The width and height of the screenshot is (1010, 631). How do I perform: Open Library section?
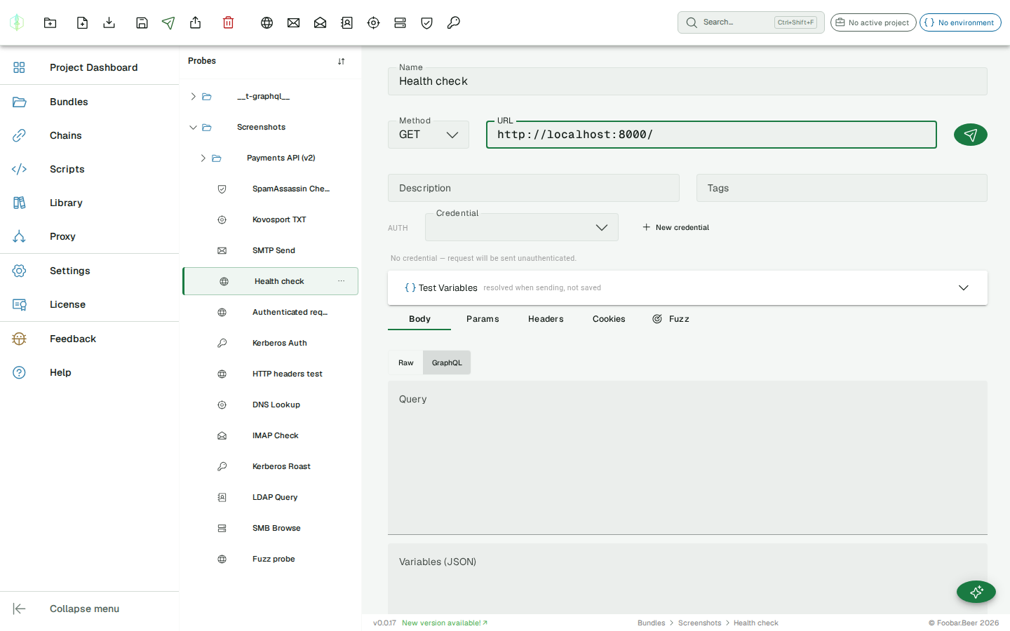click(x=90, y=203)
